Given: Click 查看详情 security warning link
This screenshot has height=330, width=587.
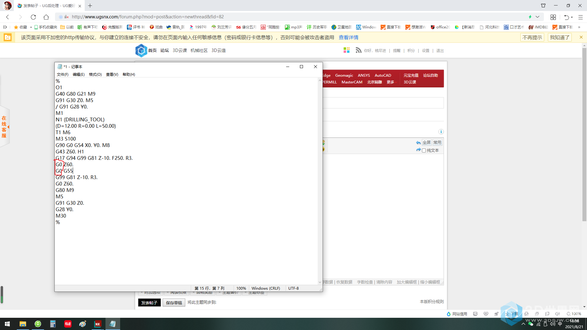Looking at the screenshot, I should point(348,38).
